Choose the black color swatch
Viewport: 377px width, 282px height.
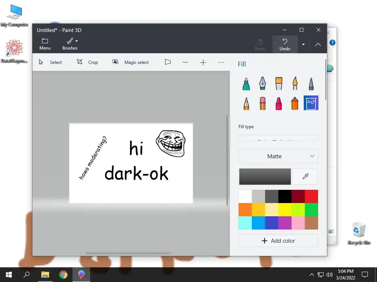[x=285, y=196]
